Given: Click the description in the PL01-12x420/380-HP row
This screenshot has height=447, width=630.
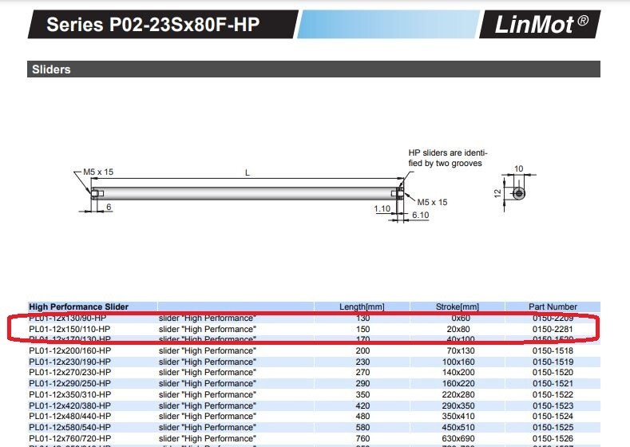Looking at the screenshot, I should 208,406.
